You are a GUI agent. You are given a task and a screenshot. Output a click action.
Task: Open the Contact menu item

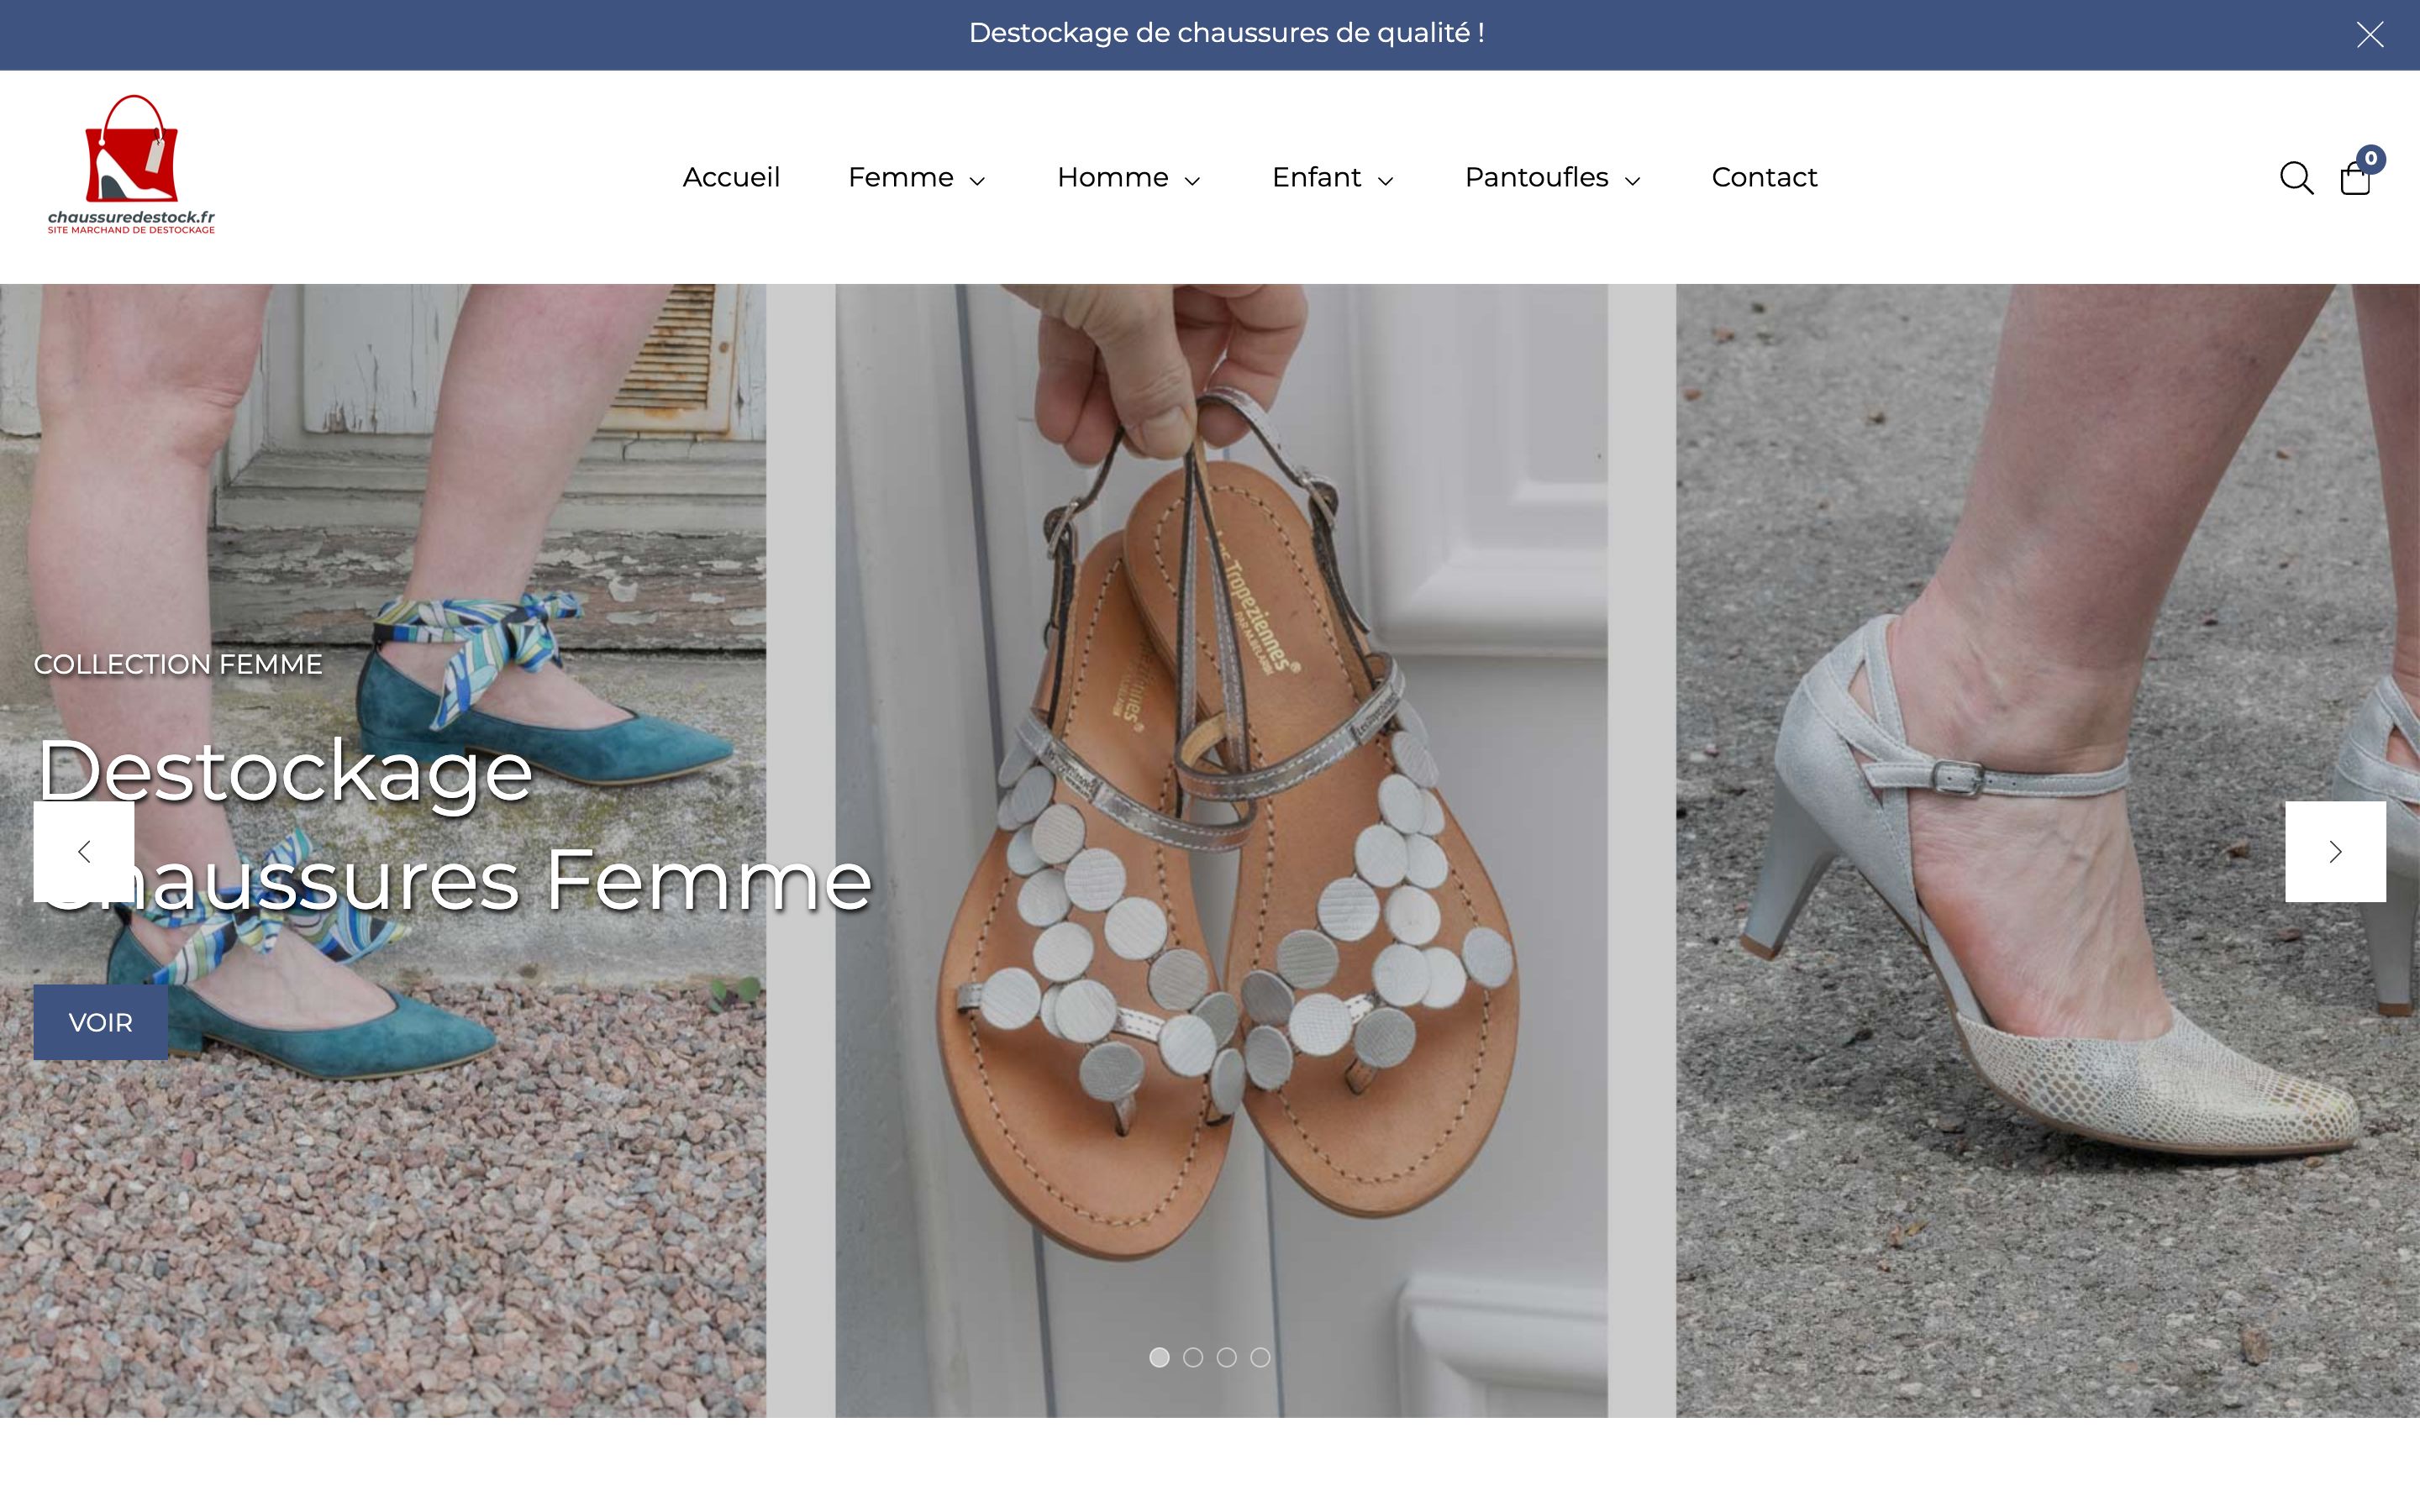[1764, 178]
